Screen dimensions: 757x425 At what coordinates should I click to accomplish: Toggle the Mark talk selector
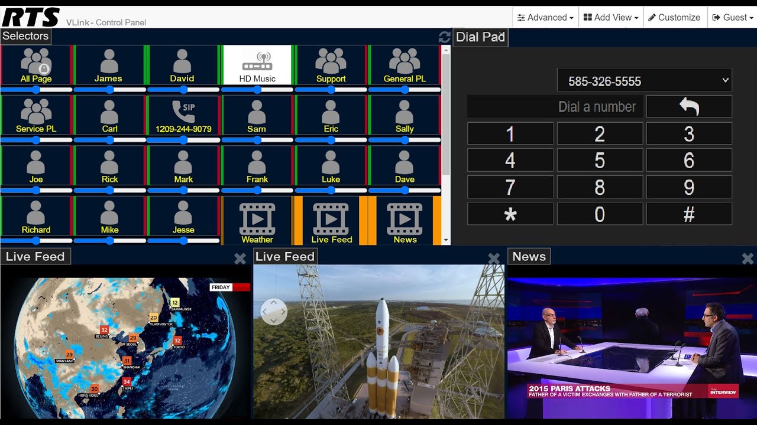coord(183,165)
